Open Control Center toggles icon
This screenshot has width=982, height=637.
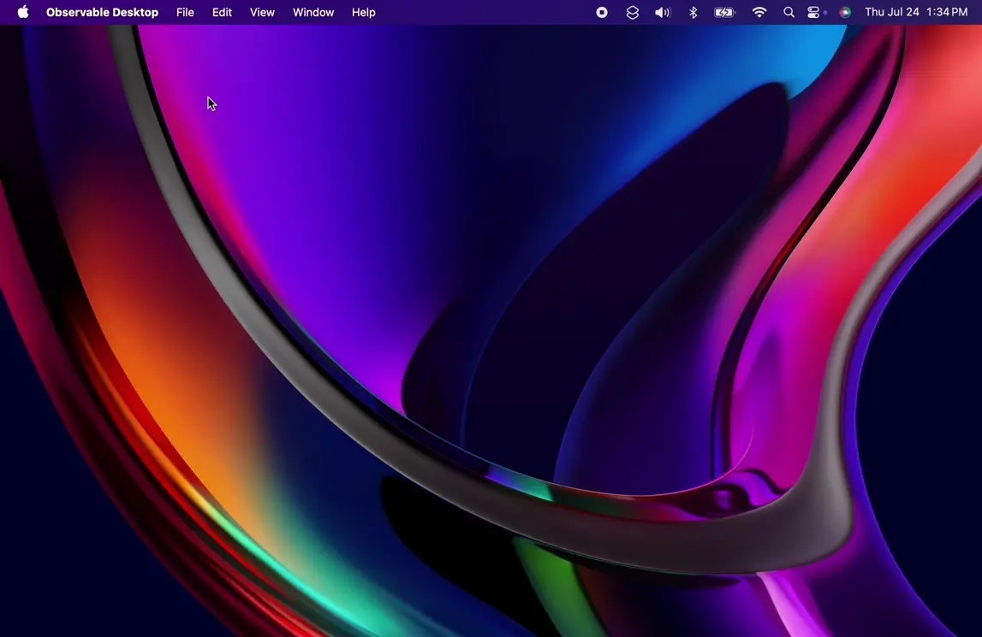[x=813, y=12]
